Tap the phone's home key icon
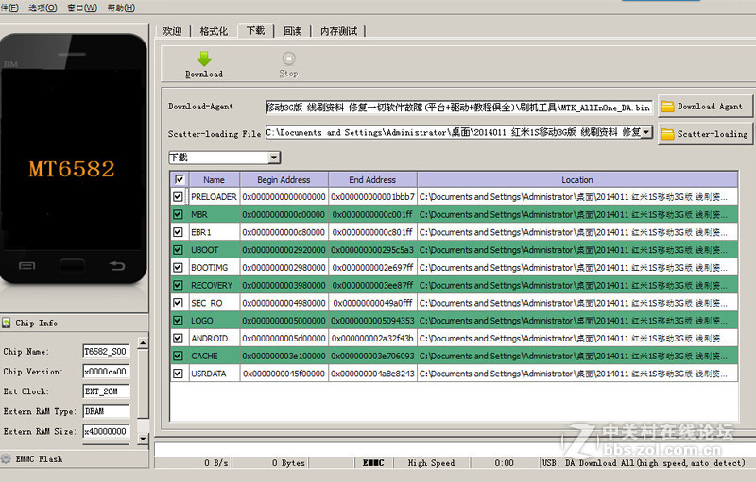This screenshot has width=756, height=482. pos(72,265)
